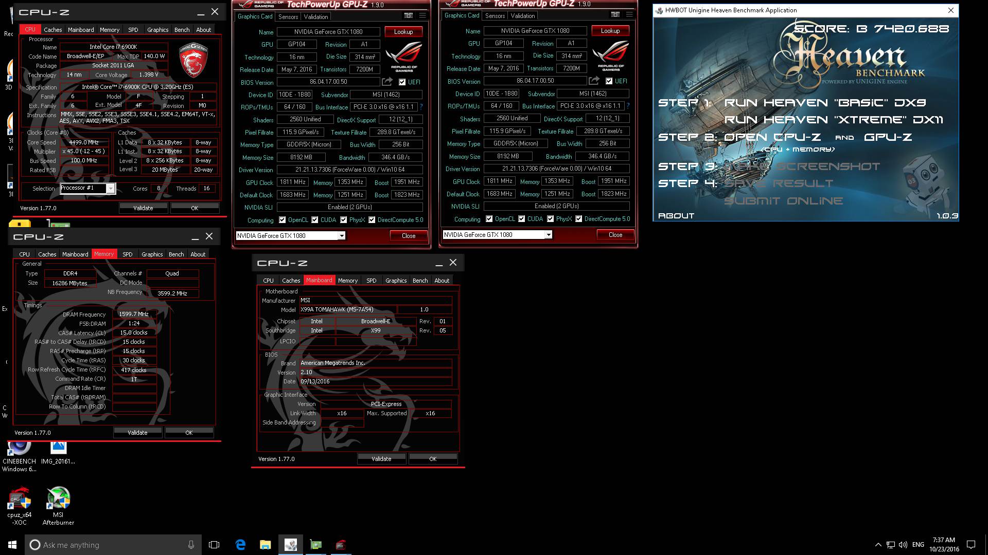
Task: Open Bench tab in the Mainboard CPU-Z window
Action: point(420,281)
